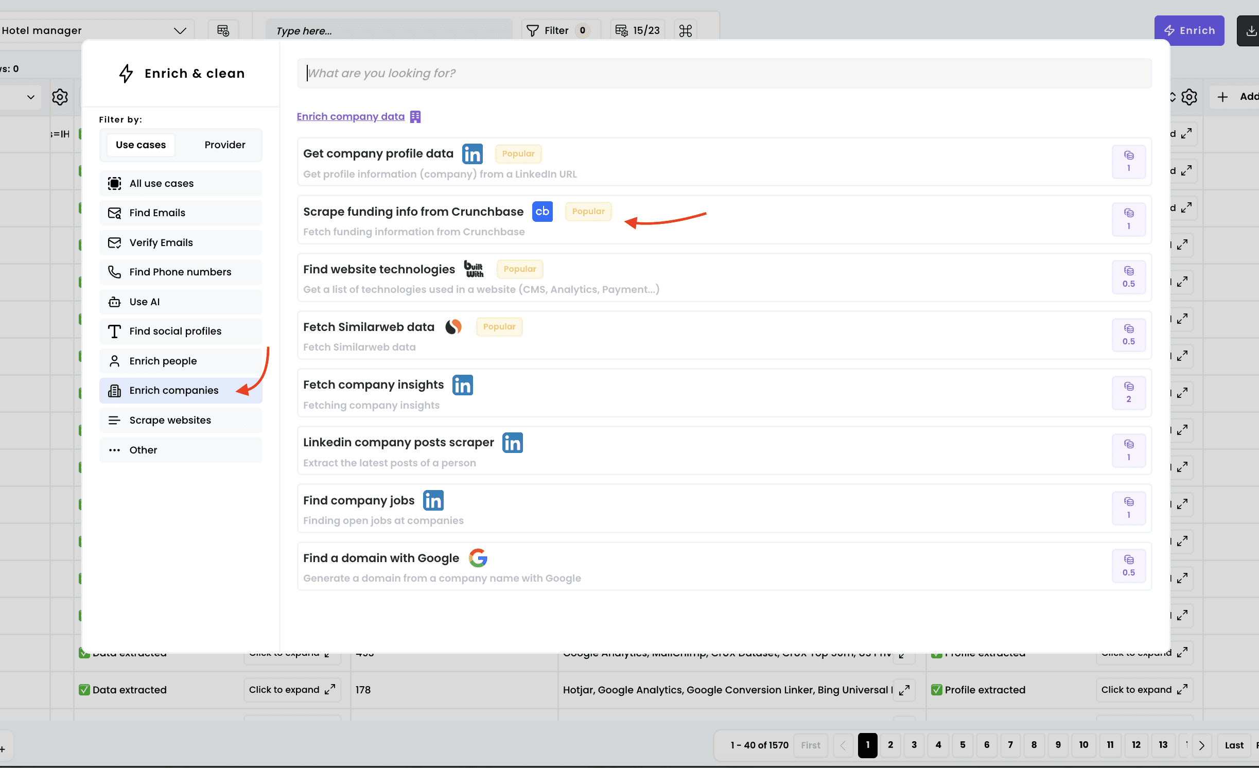Viewport: 1259px width, 768px height.
Task: Expand Hotjar technologies cell
Action: (904, 690)
